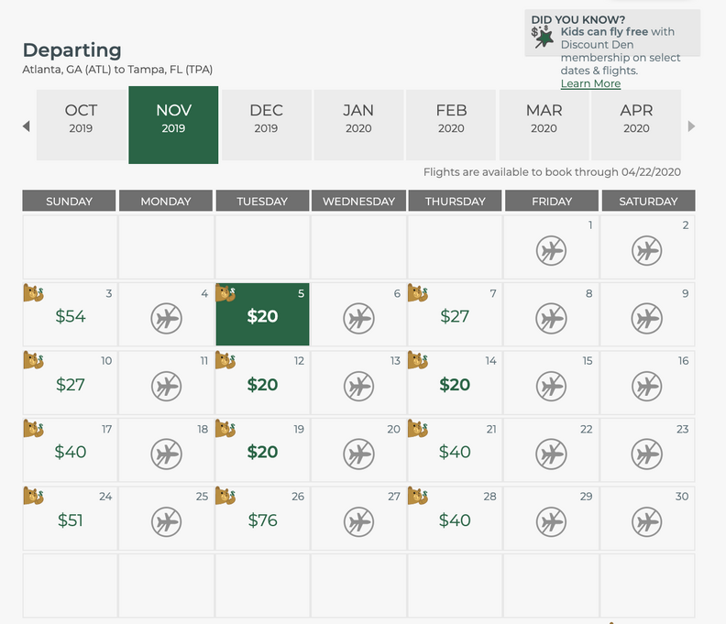Image resolution: width=726 pixels, height=624 pixels.
Task: Click the no-flight icon on November 1
Action: pos(551,249)
